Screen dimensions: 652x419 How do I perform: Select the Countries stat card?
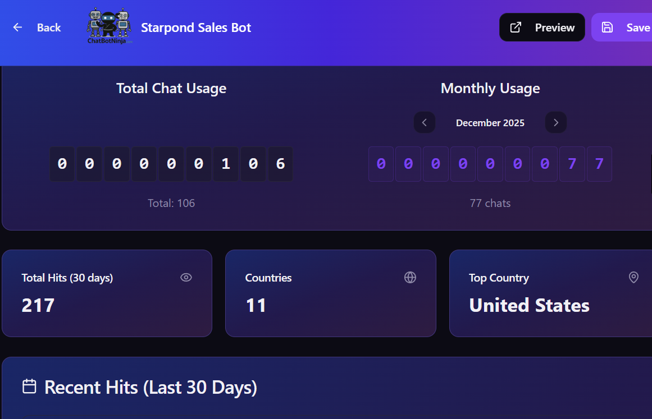330,293
